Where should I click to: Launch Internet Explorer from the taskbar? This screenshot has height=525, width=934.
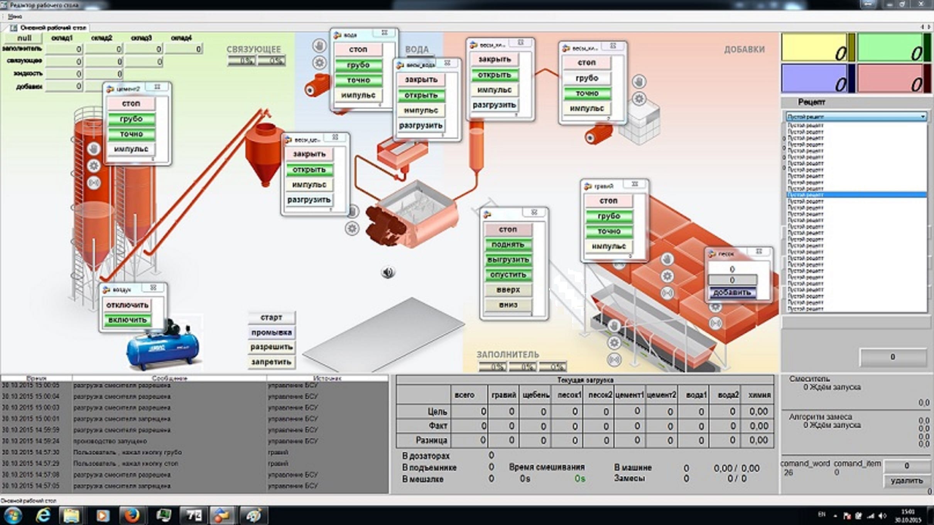tap(43, 515)
